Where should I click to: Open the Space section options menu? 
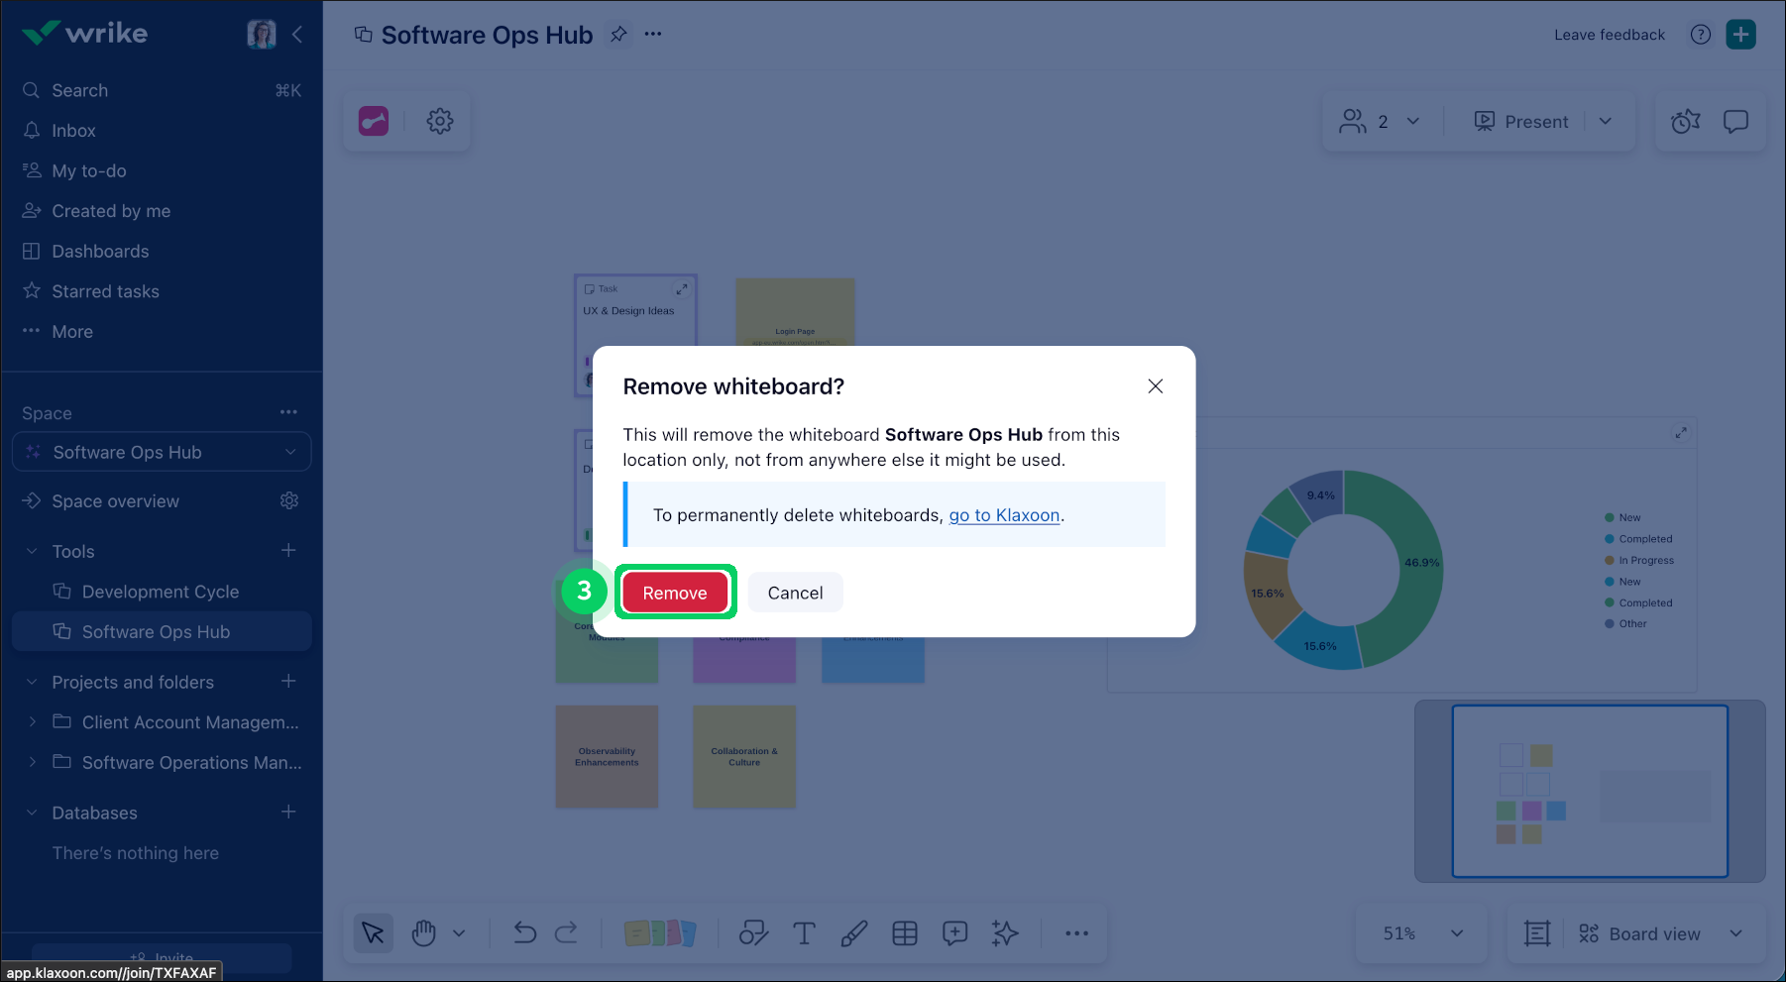click(x=288, y=412)
